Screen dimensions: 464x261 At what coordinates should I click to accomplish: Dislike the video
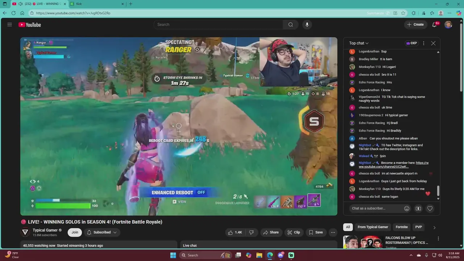252,232
